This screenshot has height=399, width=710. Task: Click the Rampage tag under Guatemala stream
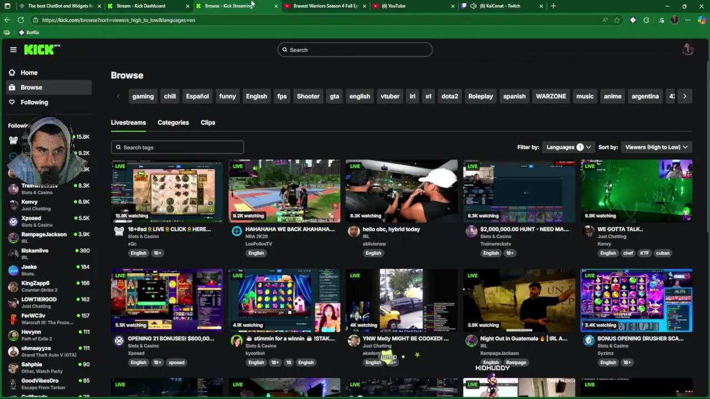click(x=516, y=362)
